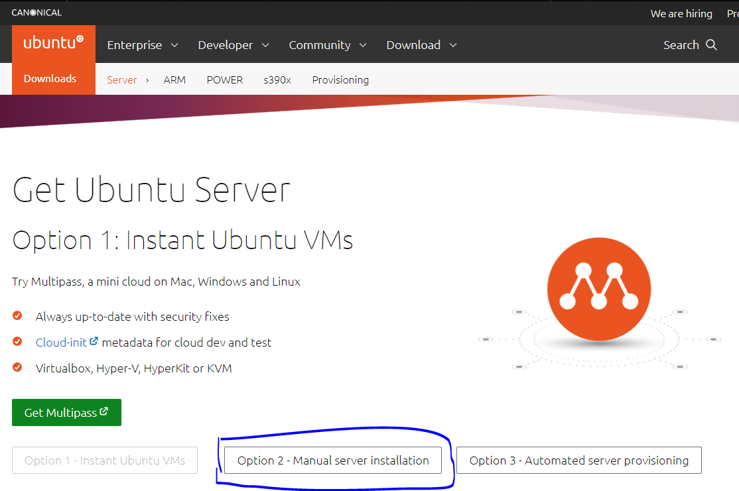Viewport: 739px width, 491px height.
Task: Follow the Cloud-init link
Action: tap(61, 342)
